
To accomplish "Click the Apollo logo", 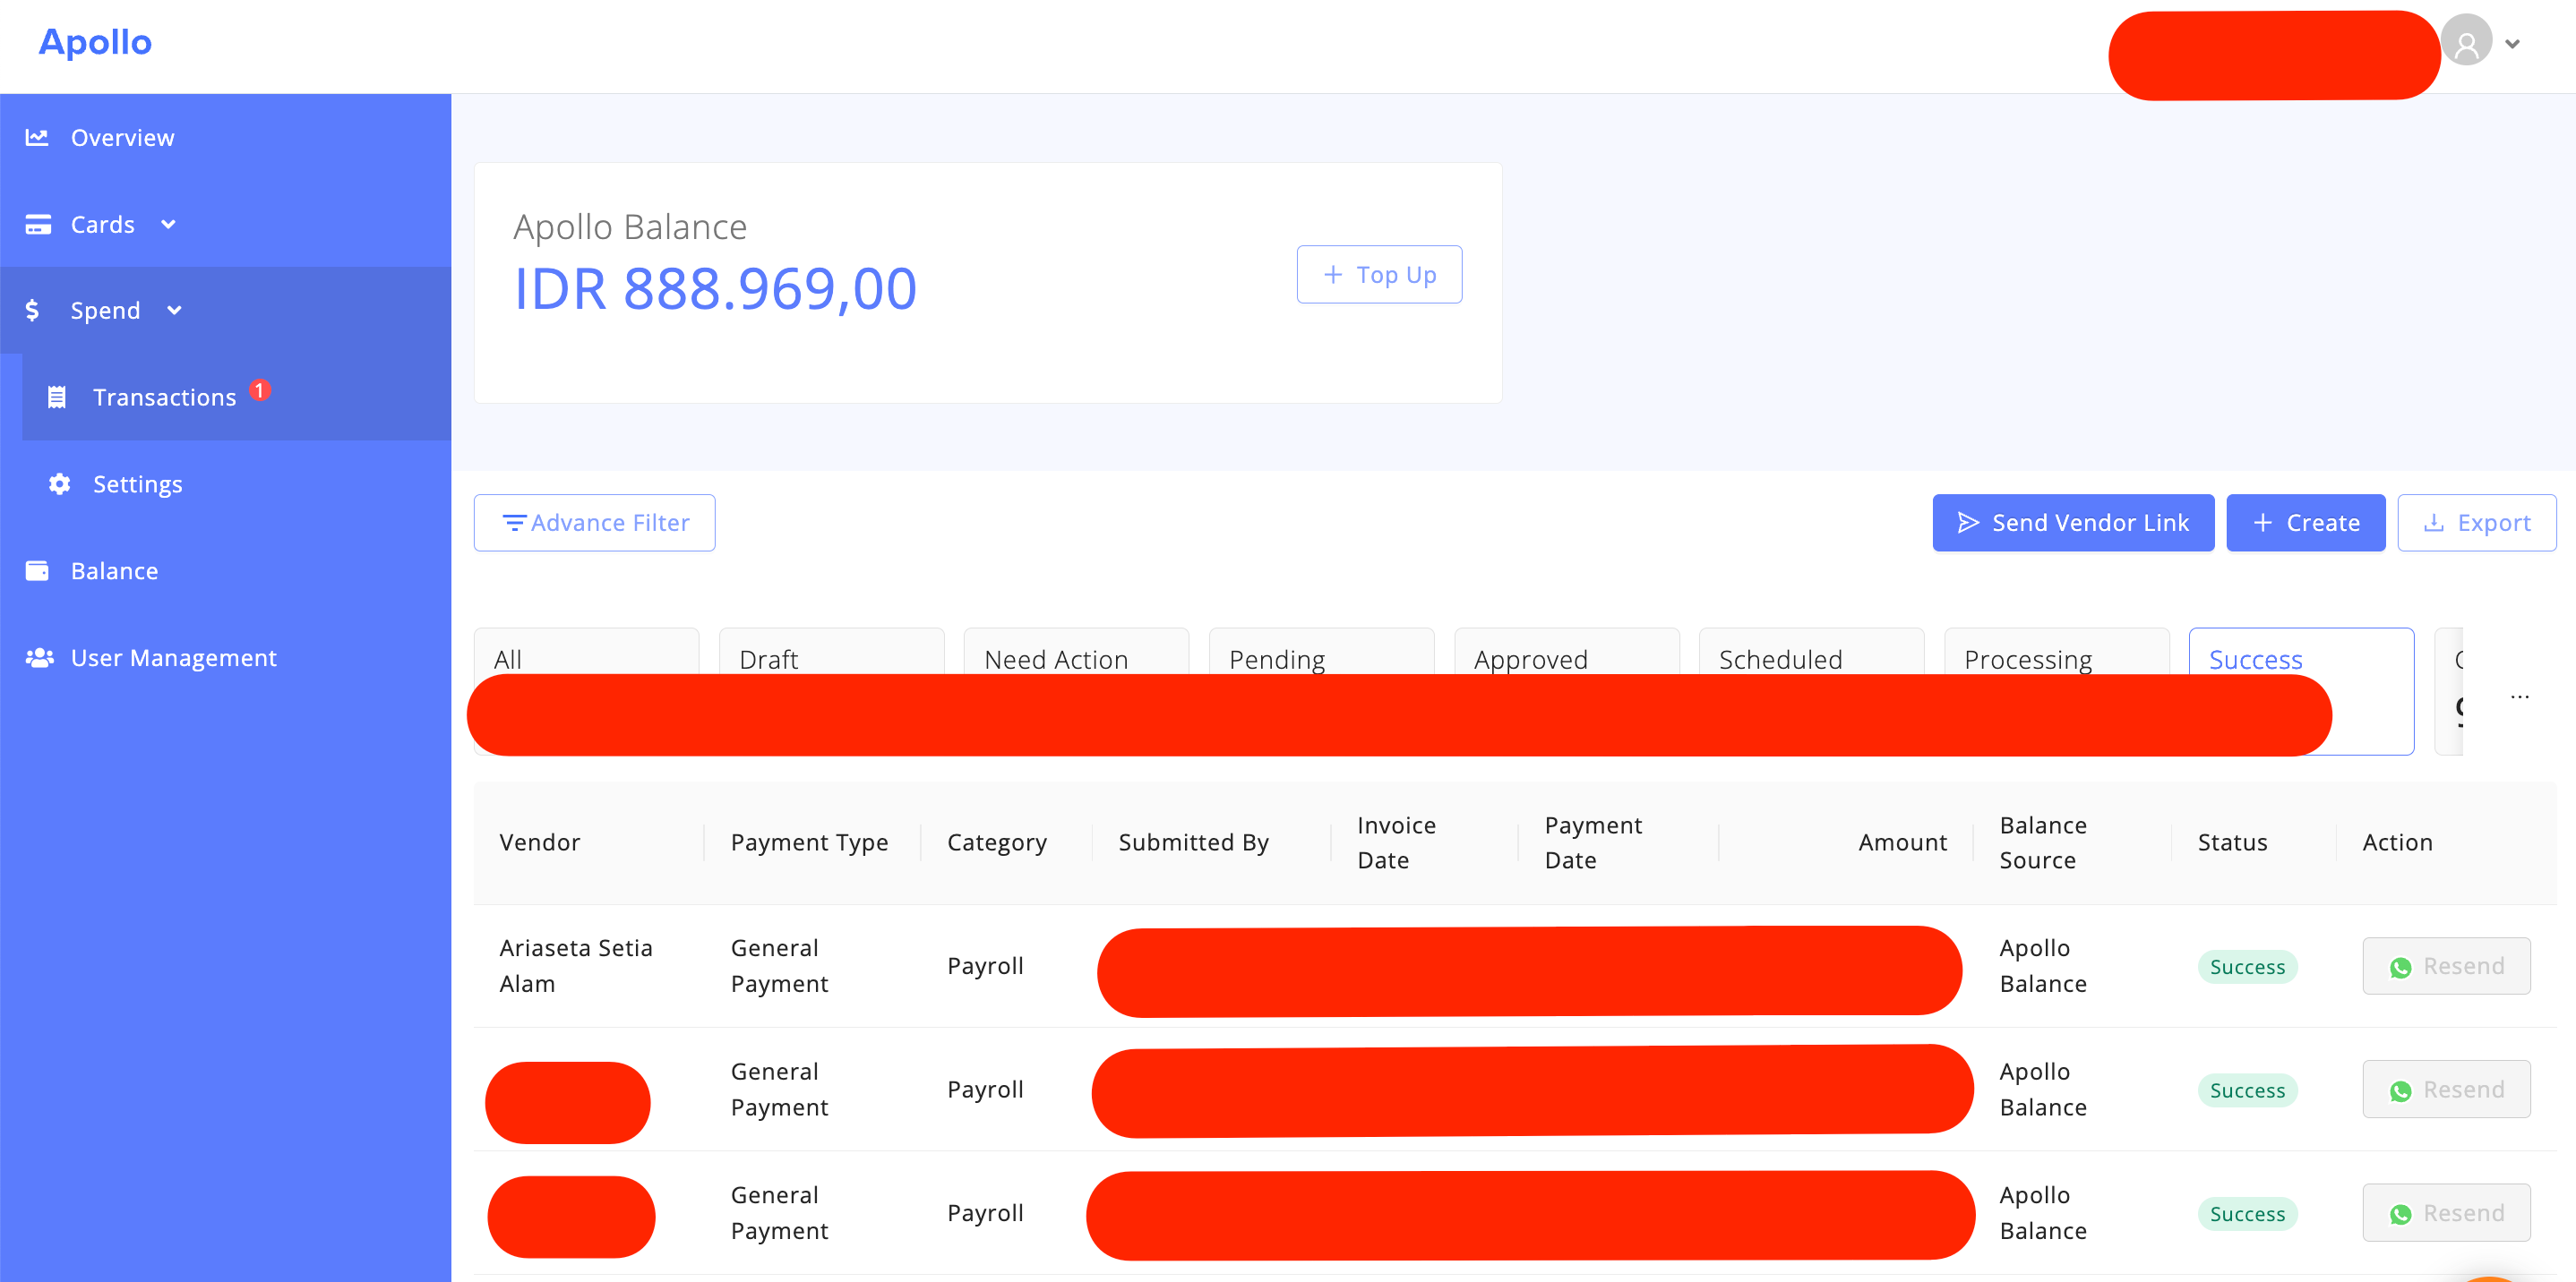I will [95, 42].
